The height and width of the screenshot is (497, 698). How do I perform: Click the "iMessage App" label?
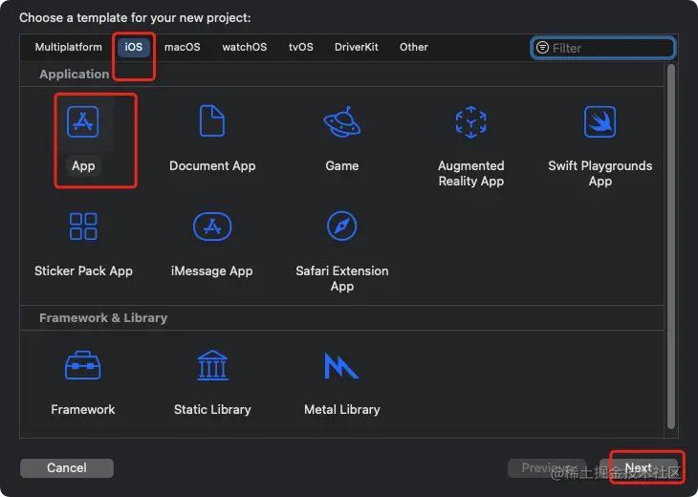point(212,271)
